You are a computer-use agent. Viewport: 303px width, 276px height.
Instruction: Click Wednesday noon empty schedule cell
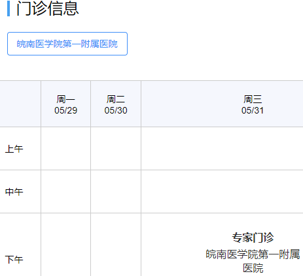(222, 192)
